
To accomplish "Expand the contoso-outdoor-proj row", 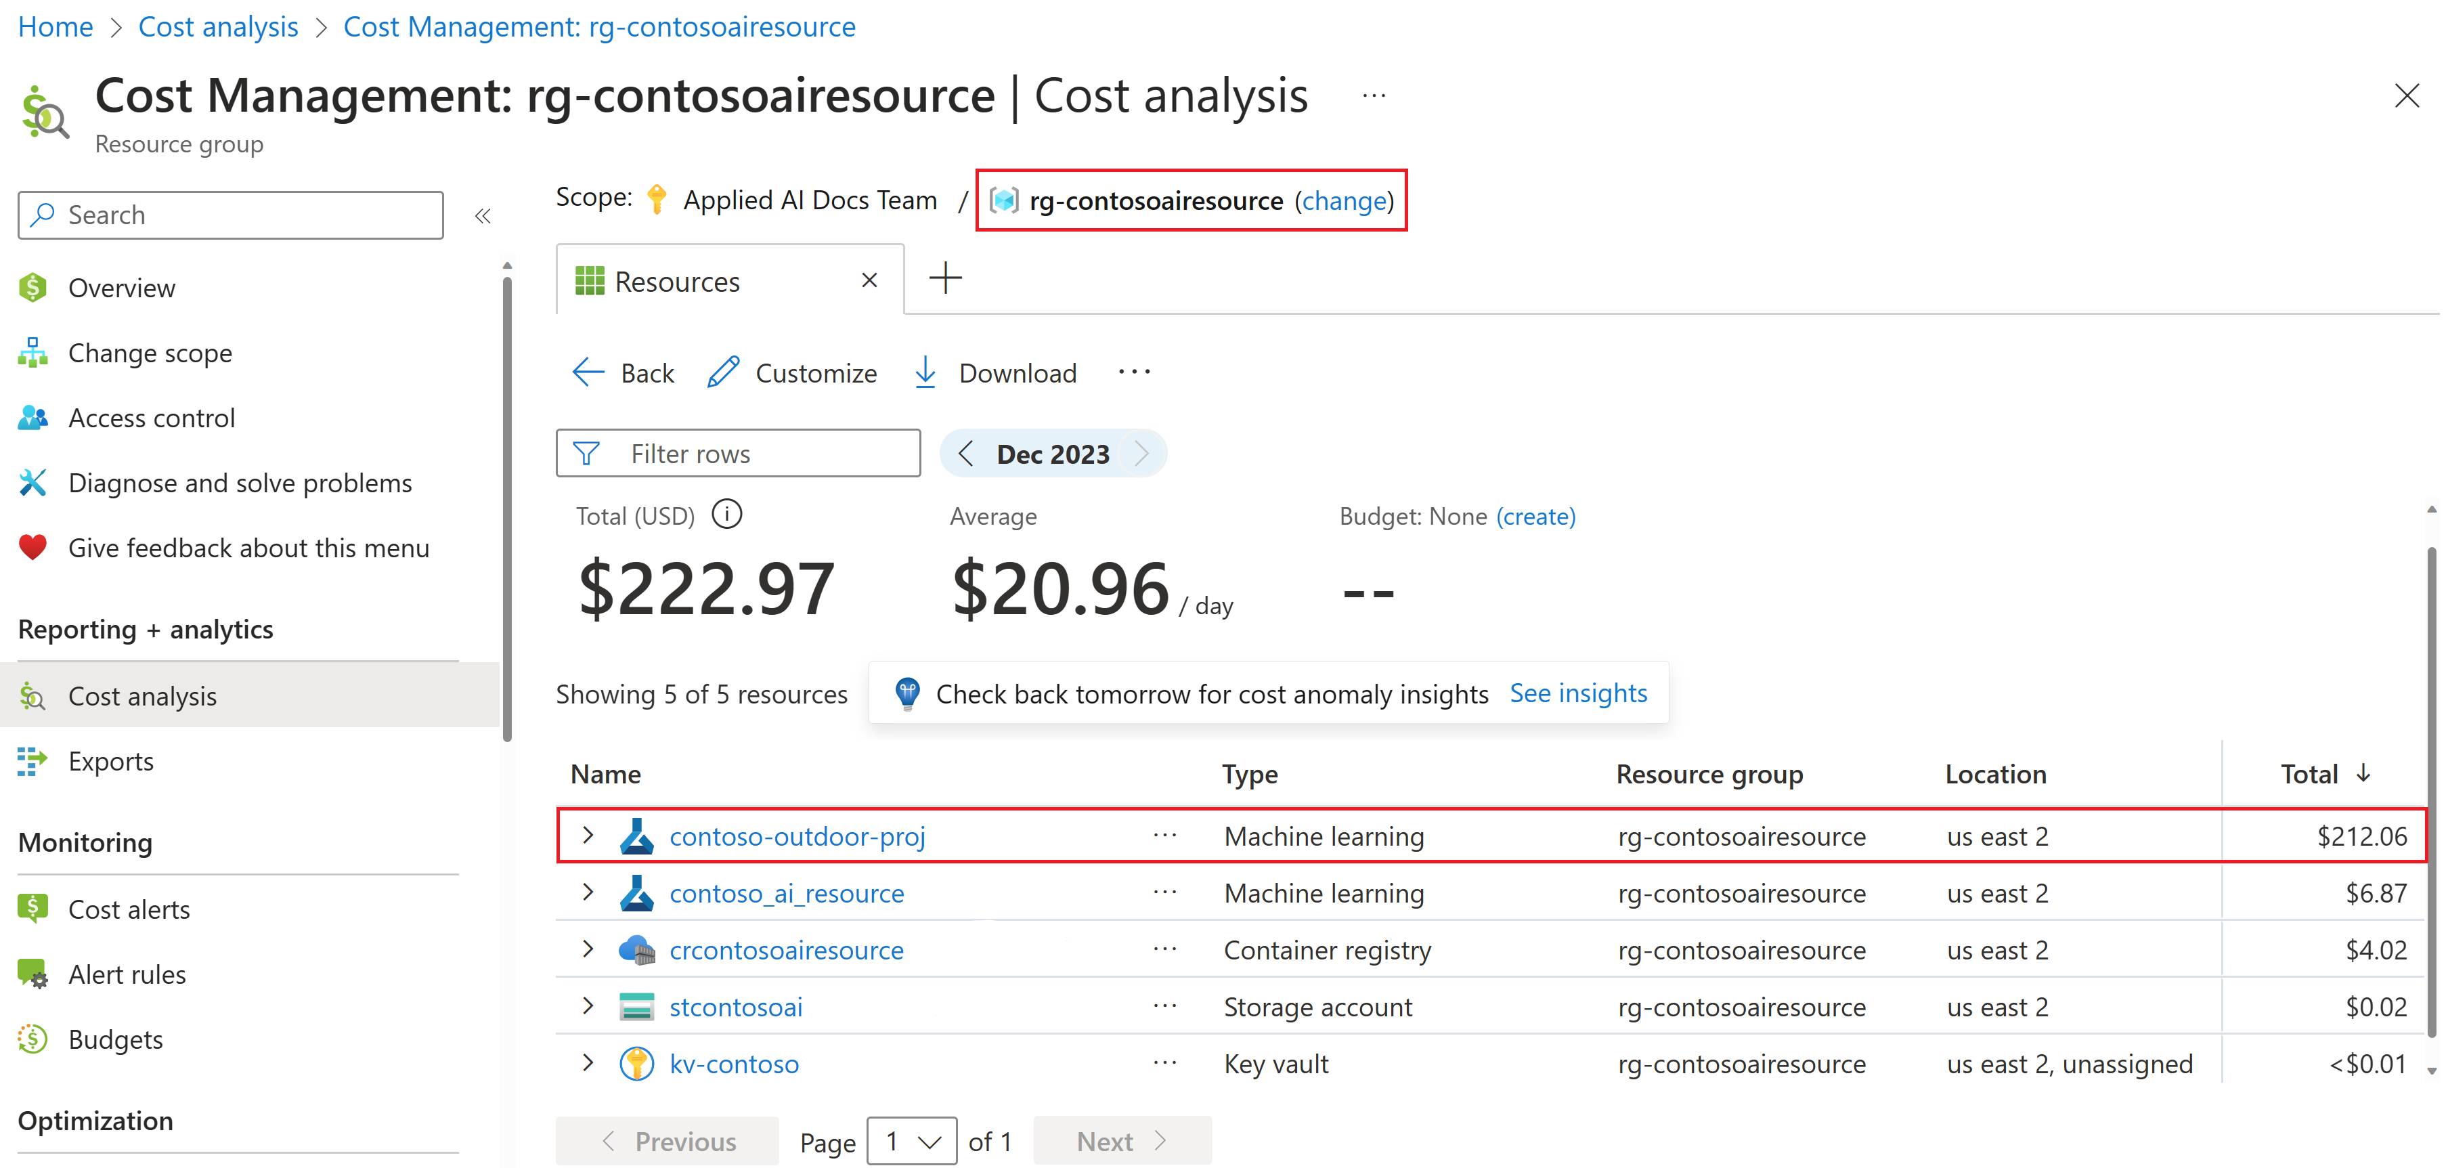I will click(x=588, y=834).
